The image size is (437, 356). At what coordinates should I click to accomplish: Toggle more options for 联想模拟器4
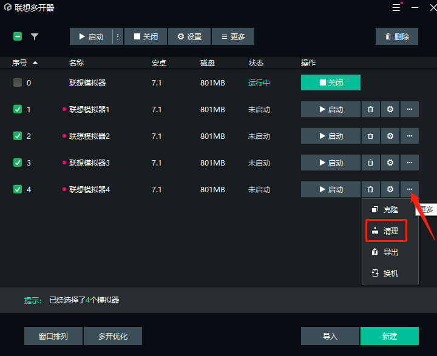tap(410, 189)
